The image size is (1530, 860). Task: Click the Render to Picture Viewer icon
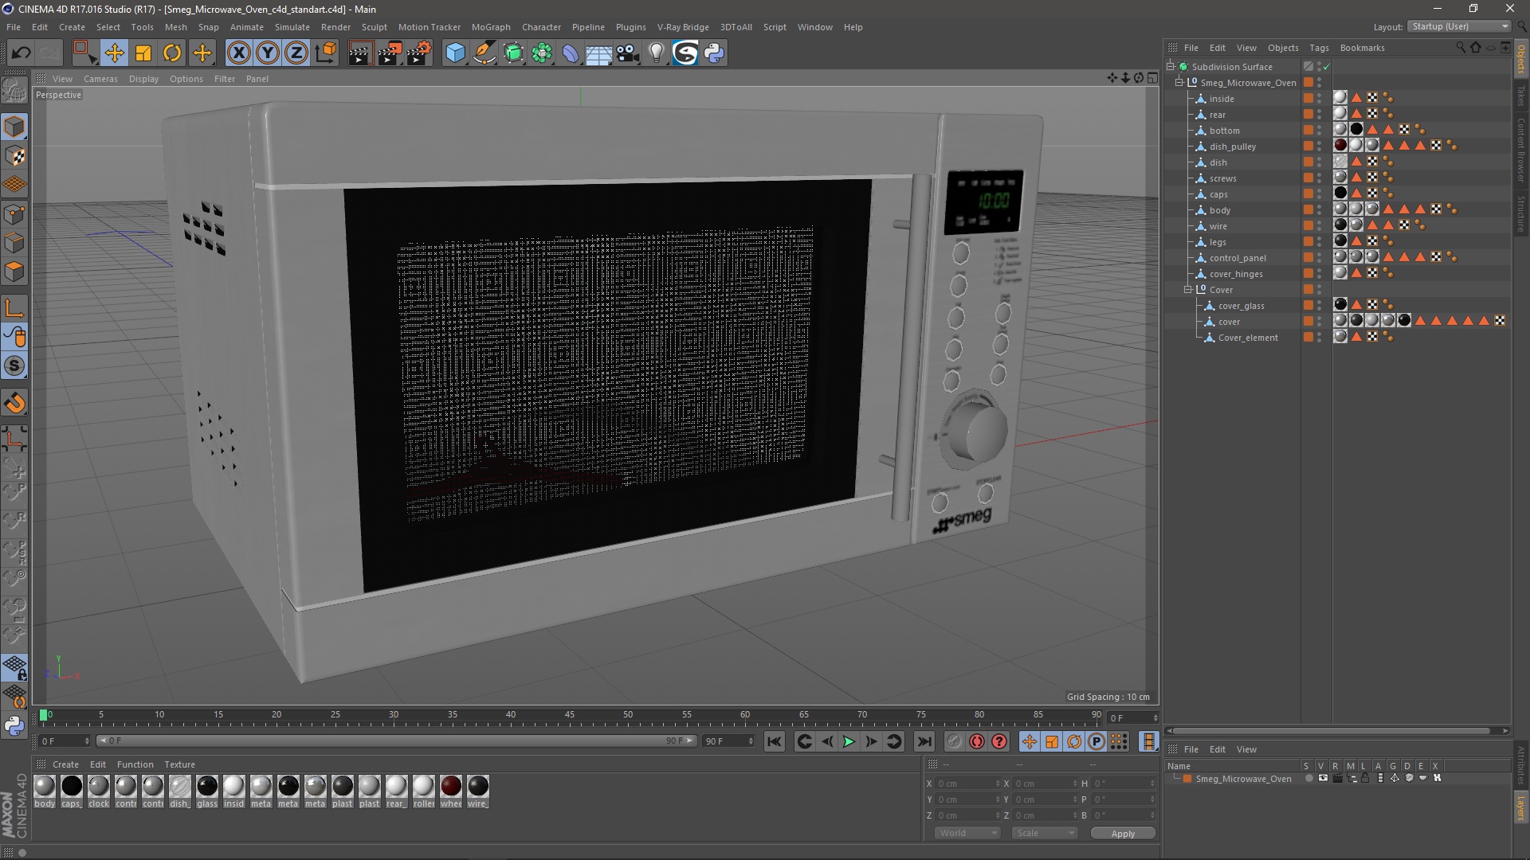pos(390,53)
